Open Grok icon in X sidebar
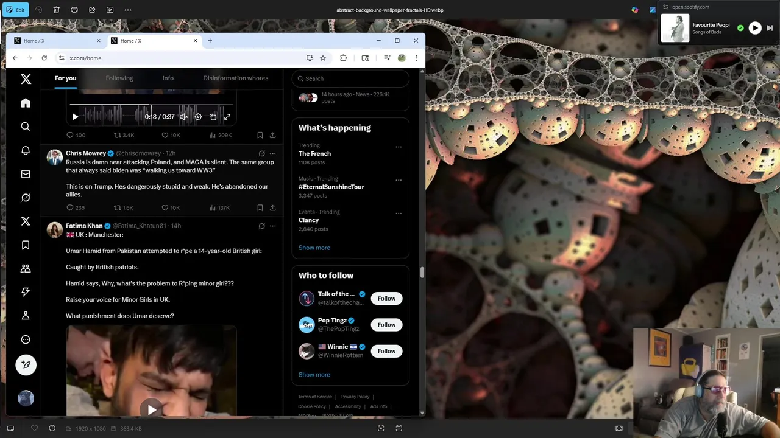 click(26, 198)
